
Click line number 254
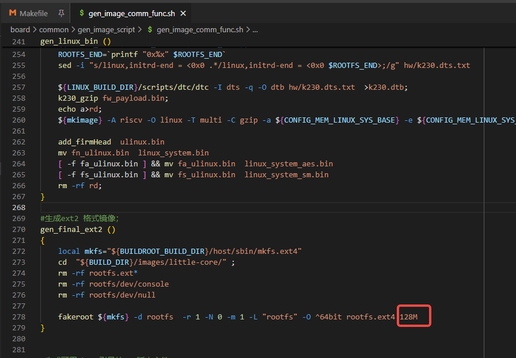click(x=19, y=55)
